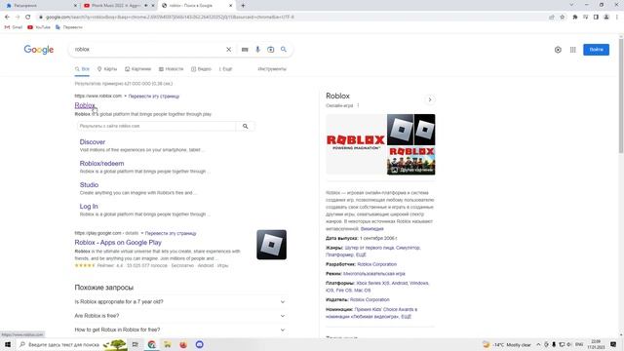Click the Chrome icon on the taskbar
The image size is (624, 351).
pyautogui.click(x=152, y=344)
